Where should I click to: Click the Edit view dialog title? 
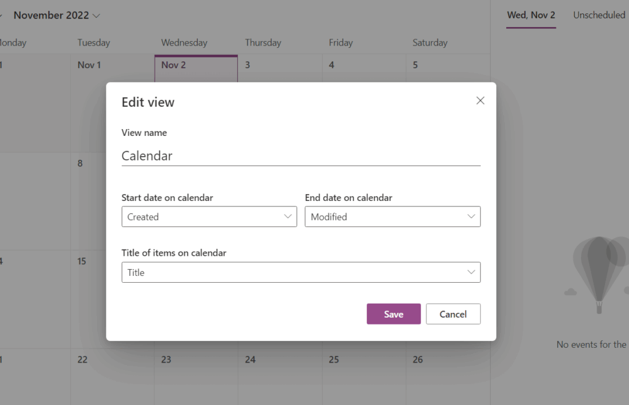tap(148, 102)
